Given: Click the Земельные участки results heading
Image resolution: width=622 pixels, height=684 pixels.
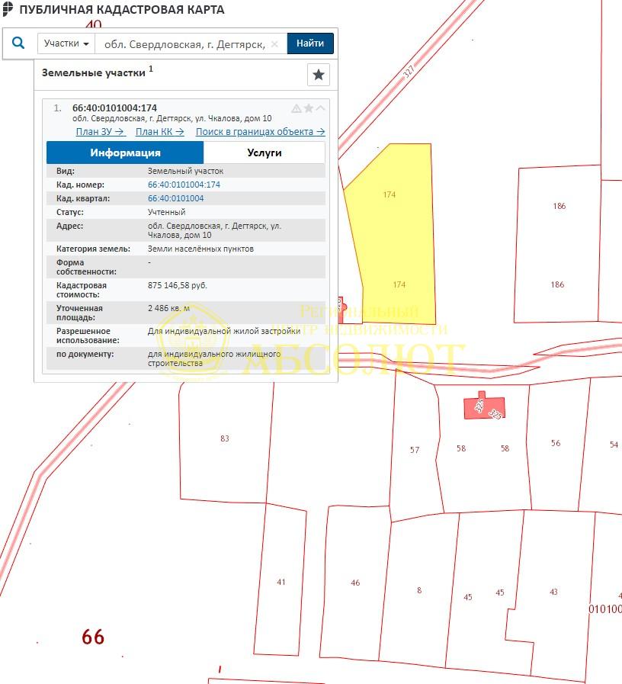Looking at the screenshot, I should click(x=93, y=73).
